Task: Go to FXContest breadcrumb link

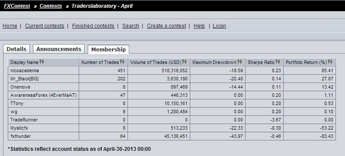Action: tap(17, 6)
